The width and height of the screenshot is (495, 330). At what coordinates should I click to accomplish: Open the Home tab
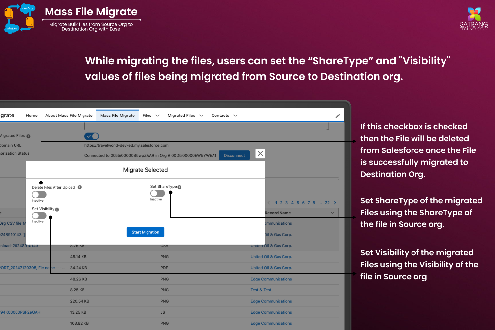32,115
